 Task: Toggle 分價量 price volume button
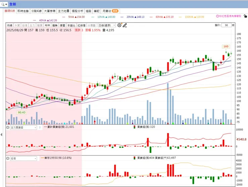coord(91,25)
